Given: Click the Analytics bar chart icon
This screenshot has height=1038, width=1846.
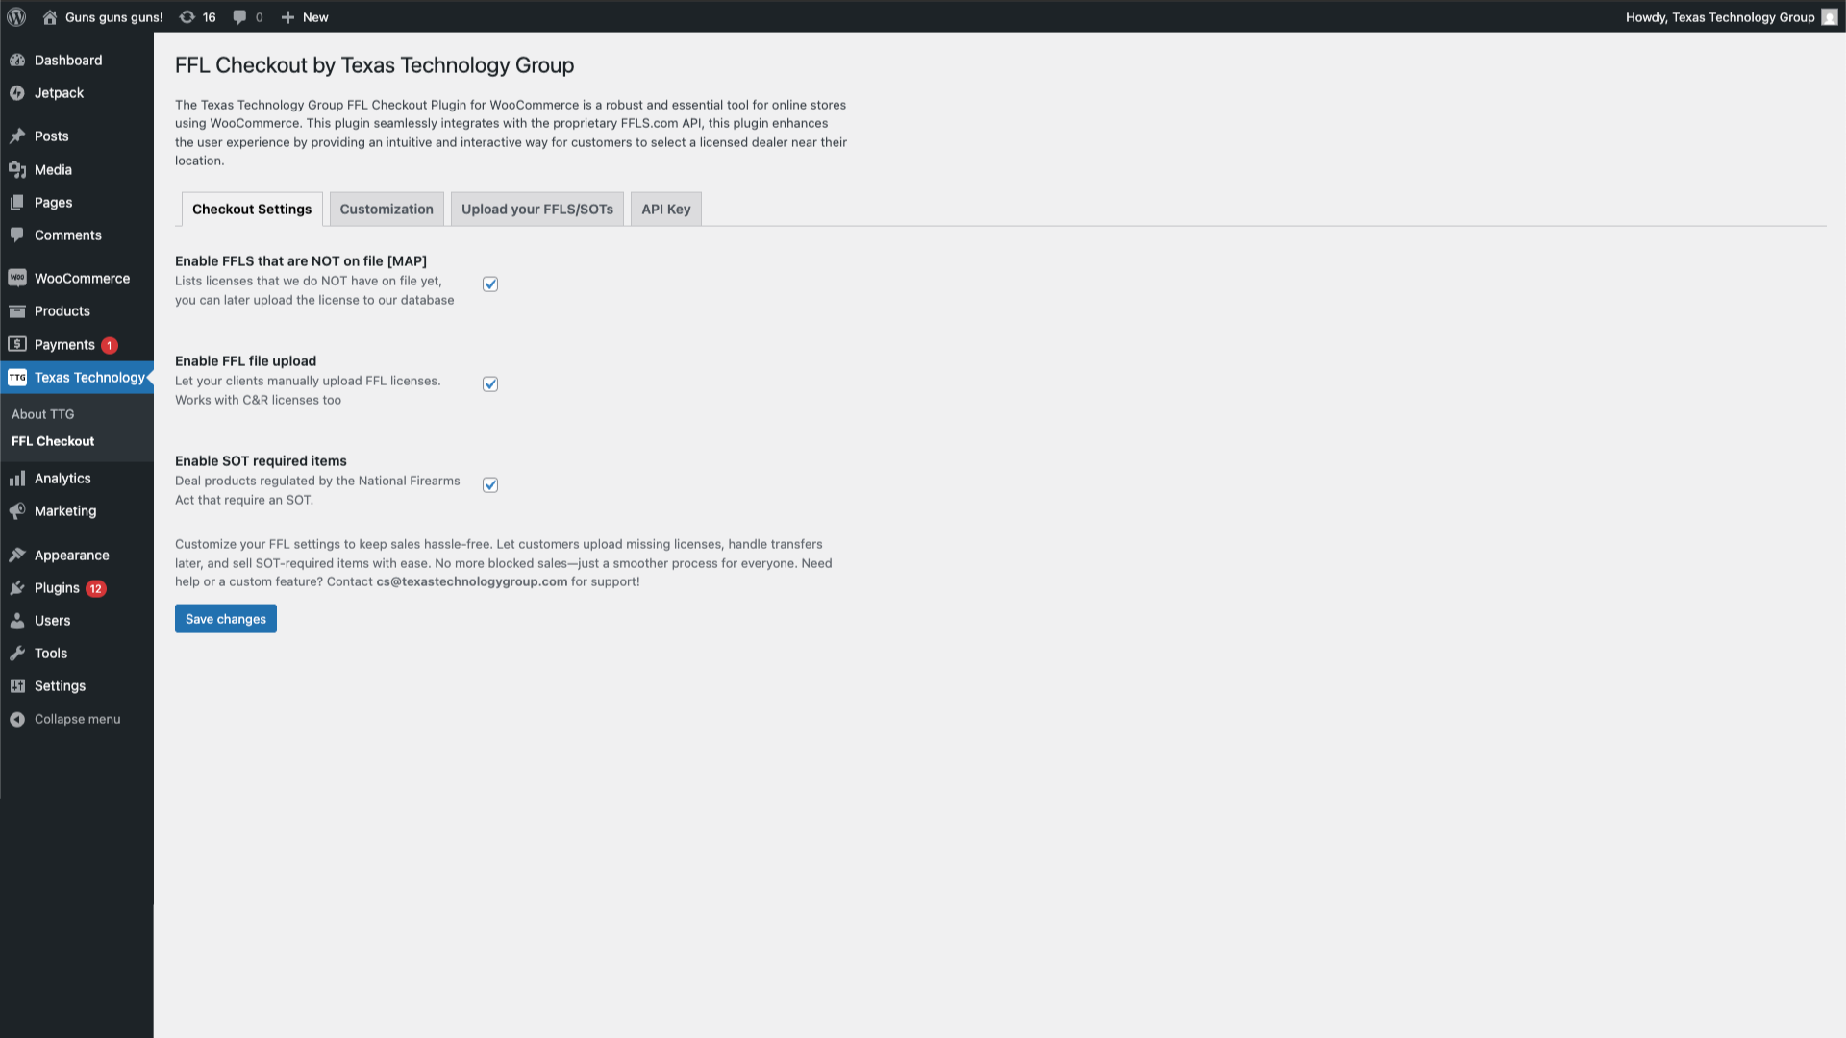Looking at the screenshot, I should point(17,478).
